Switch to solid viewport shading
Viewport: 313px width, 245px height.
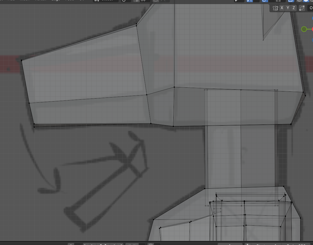point(306,1)
